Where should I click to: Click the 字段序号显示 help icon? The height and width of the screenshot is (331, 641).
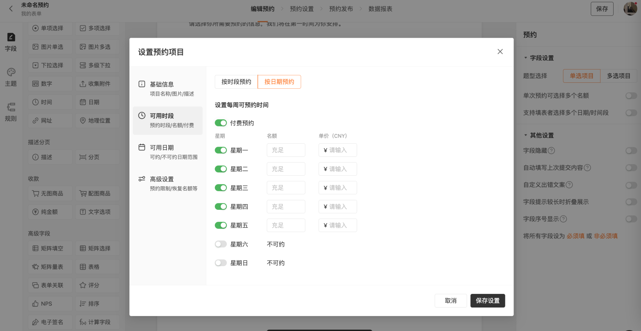pyautogui.click(x=563, y=219)
